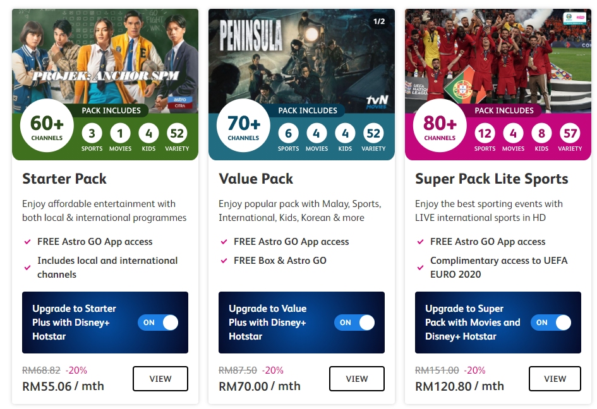Image resolution: width=597 pixels, height=409 pixels.
Task: Click the Astro Citra logo on Starter banner
Action: click(x=180, y=102)
